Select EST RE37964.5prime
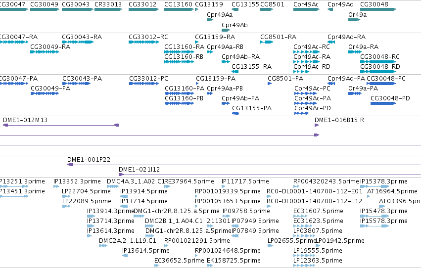 167,186
